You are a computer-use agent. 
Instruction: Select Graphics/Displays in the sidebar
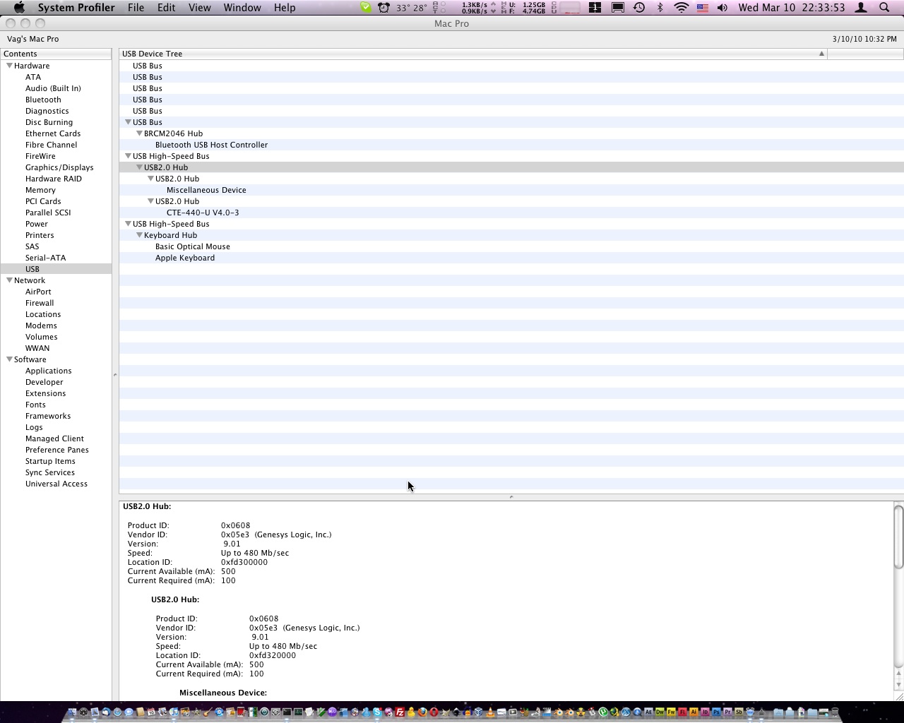click(x=59, y=167)
